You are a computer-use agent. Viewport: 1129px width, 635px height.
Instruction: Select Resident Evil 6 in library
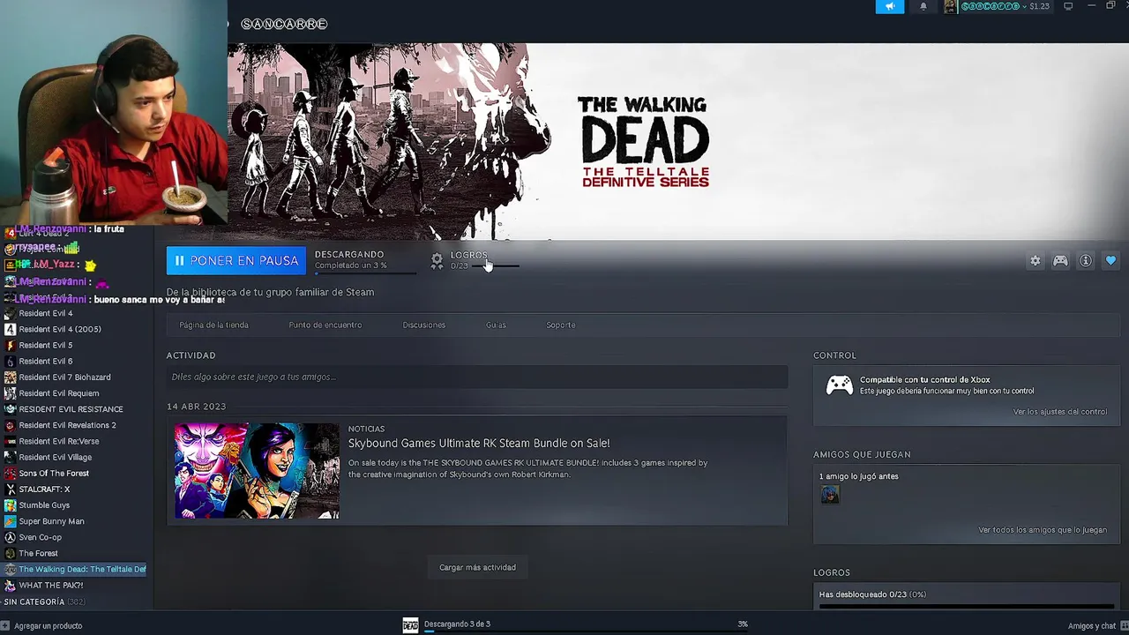click(x=46, y=361)
